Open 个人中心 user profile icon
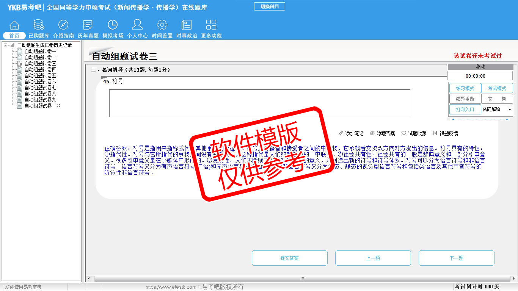 point(137,25)
